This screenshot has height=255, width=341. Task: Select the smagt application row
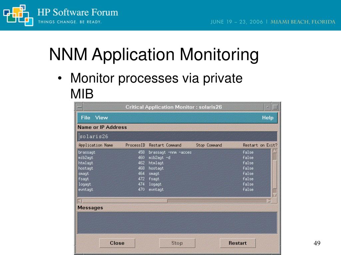point(174,173)
